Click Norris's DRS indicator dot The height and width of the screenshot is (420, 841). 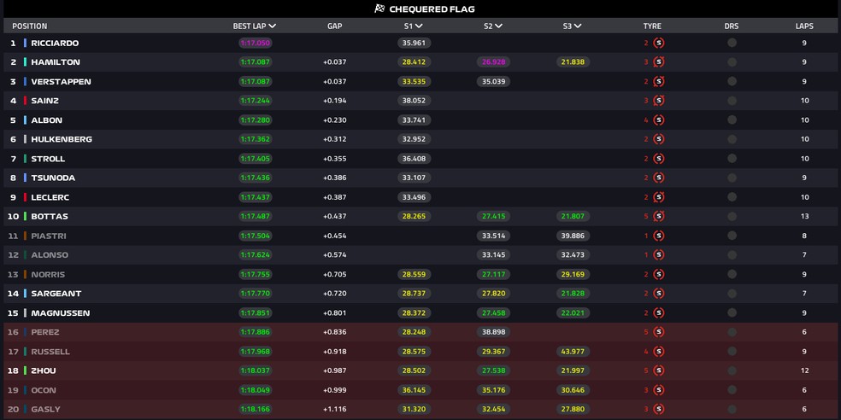pos(732,274)
